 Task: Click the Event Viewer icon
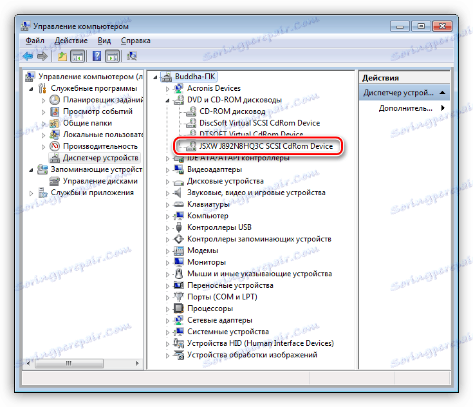click(x=55, y=111)
